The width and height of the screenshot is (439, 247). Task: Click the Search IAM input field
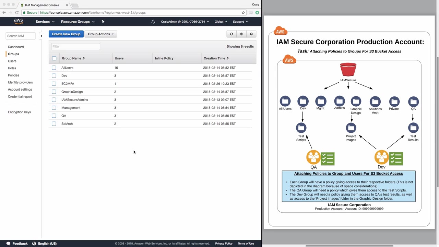(x=20, y=36)
